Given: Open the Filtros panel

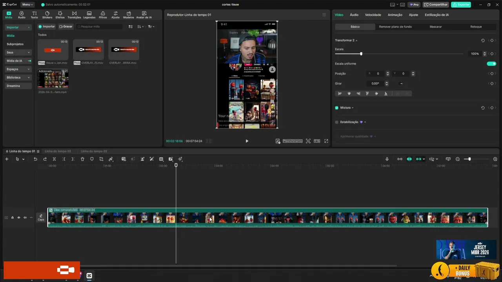Looking at the screenshot, I should pos(103,15).
